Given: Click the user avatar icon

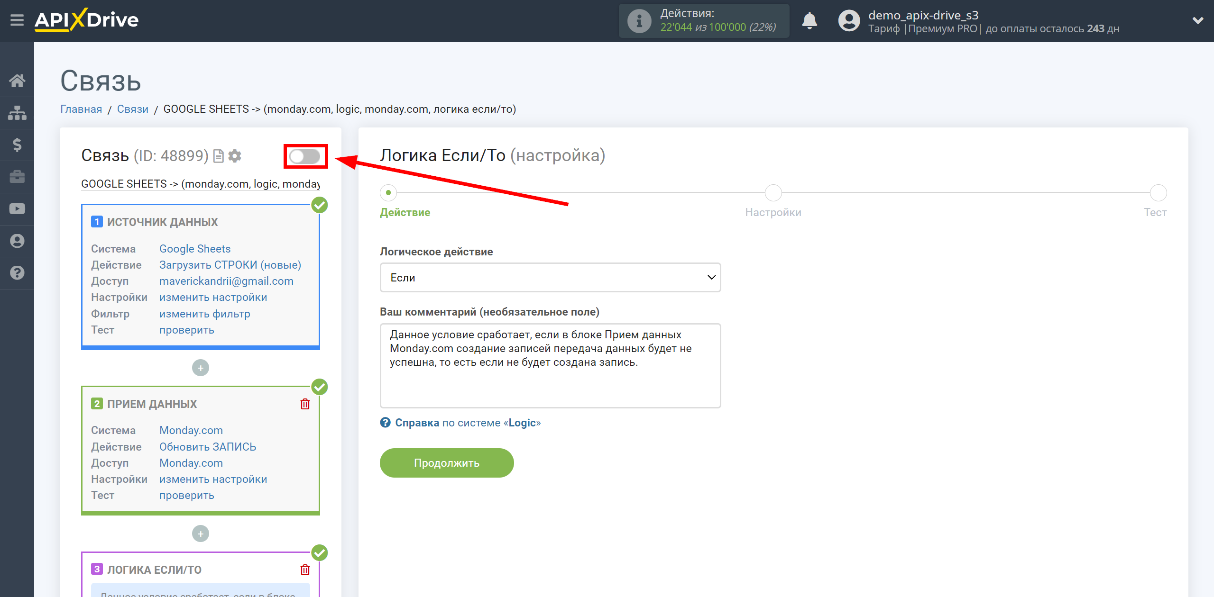Looking at the screenshot, I should [x=849, y=21].
